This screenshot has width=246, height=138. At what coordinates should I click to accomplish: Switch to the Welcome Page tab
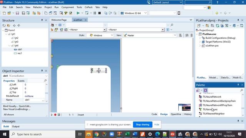tap(59, 20)
